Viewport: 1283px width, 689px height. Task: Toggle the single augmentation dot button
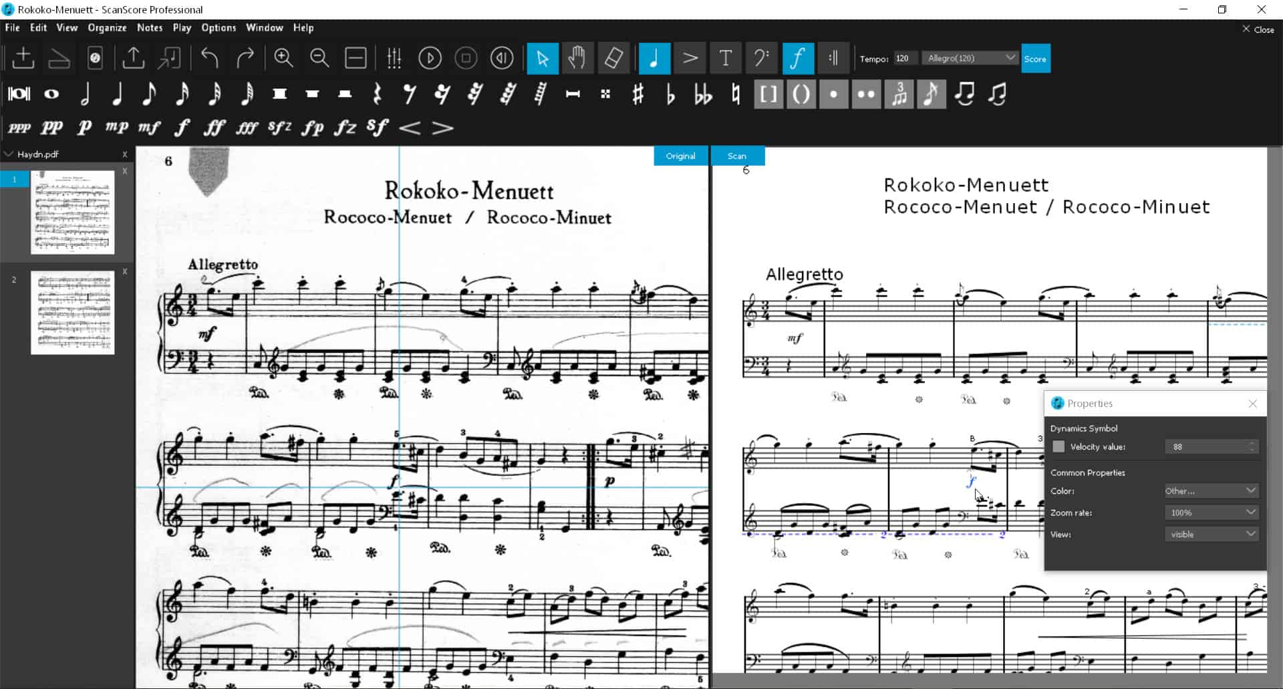(833, 94)
